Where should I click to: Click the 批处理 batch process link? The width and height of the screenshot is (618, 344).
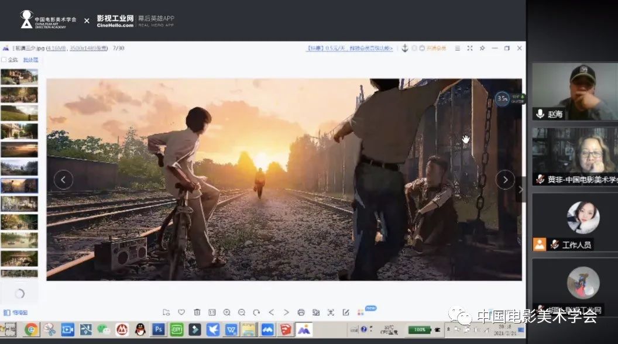(x=30, y=60)
